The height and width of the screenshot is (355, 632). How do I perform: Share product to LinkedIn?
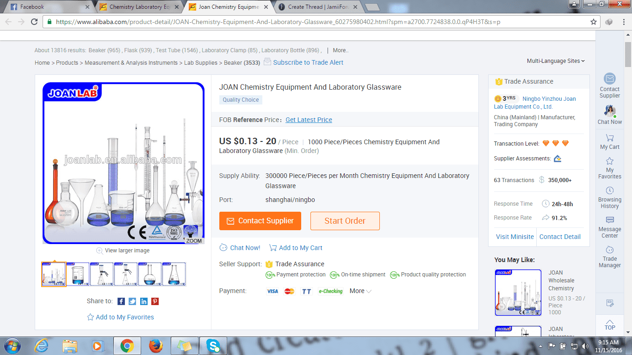(x=144, y=301)
